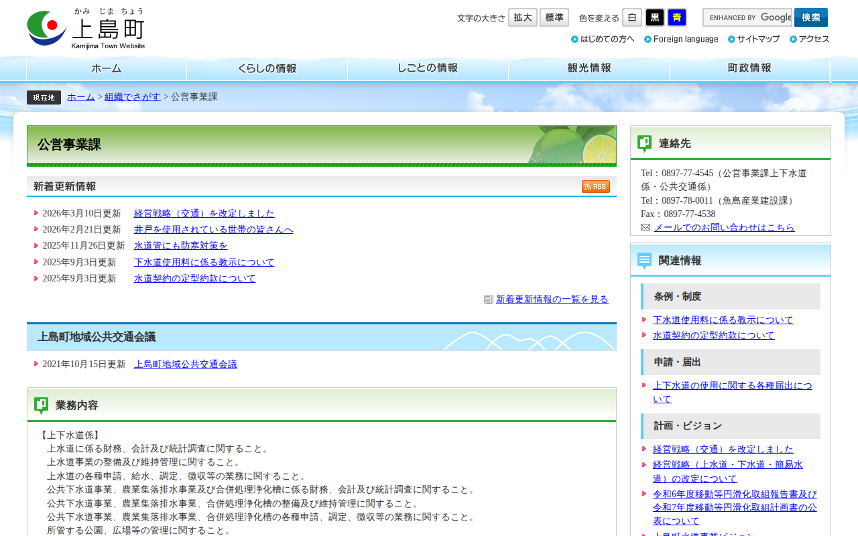Reset text size with 標準 button

click(554, 17)
